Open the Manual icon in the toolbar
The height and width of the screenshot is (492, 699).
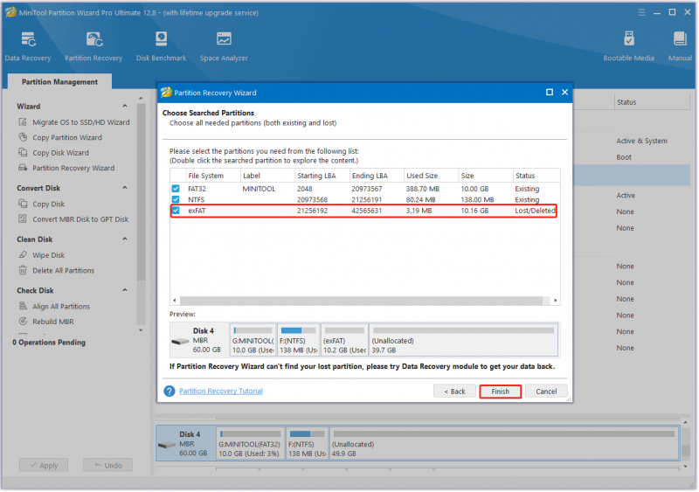point(680,46)
